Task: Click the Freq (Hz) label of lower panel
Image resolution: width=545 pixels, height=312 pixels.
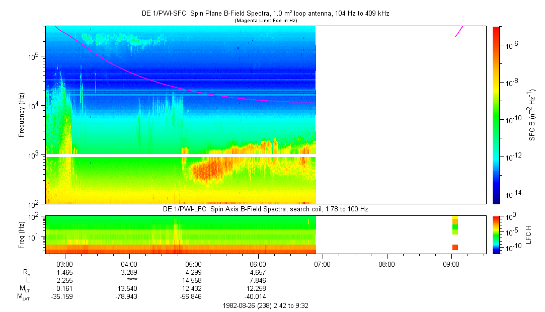Action: (22, 235)
